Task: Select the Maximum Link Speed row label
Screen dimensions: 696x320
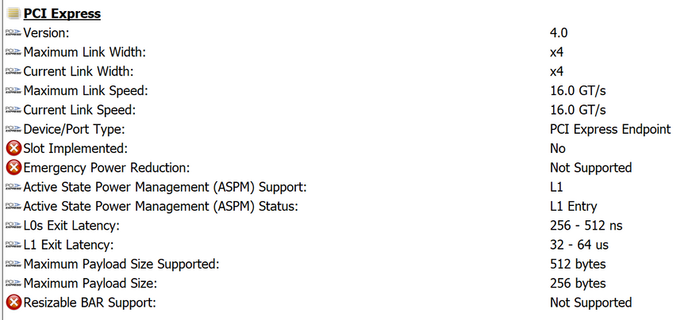Action: point(86,90)
